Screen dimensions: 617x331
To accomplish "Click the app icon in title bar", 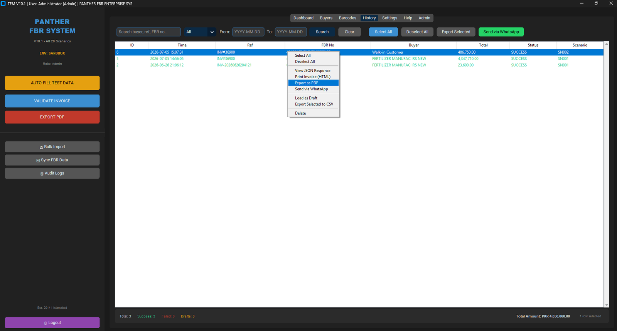I will [3, 3].
